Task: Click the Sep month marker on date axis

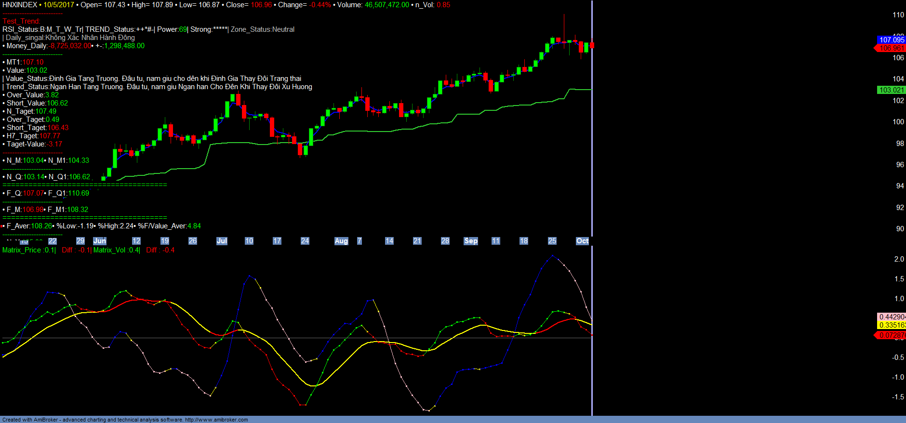Action: point(470,241)
